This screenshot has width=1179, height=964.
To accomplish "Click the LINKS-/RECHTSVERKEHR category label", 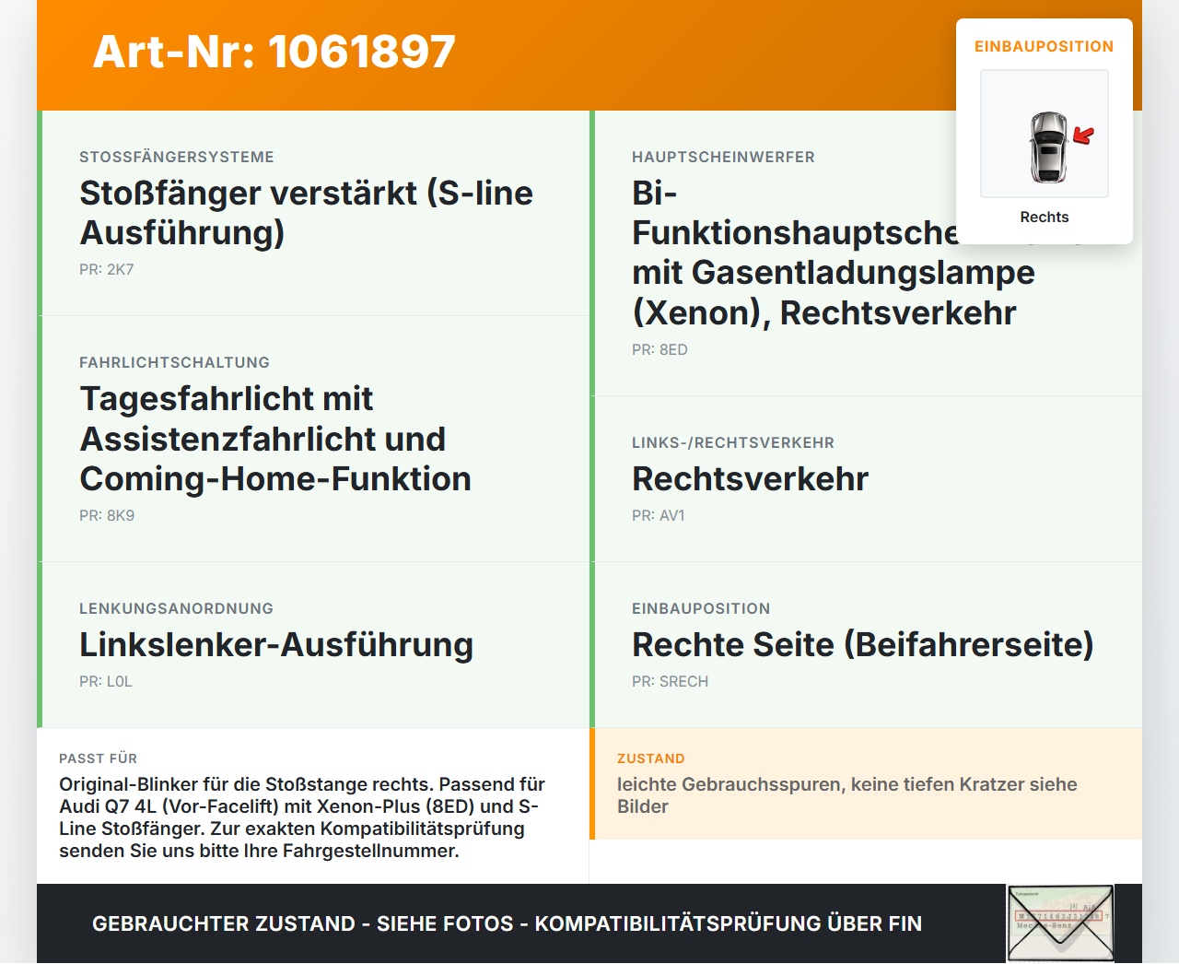I will tap(733, 442).
